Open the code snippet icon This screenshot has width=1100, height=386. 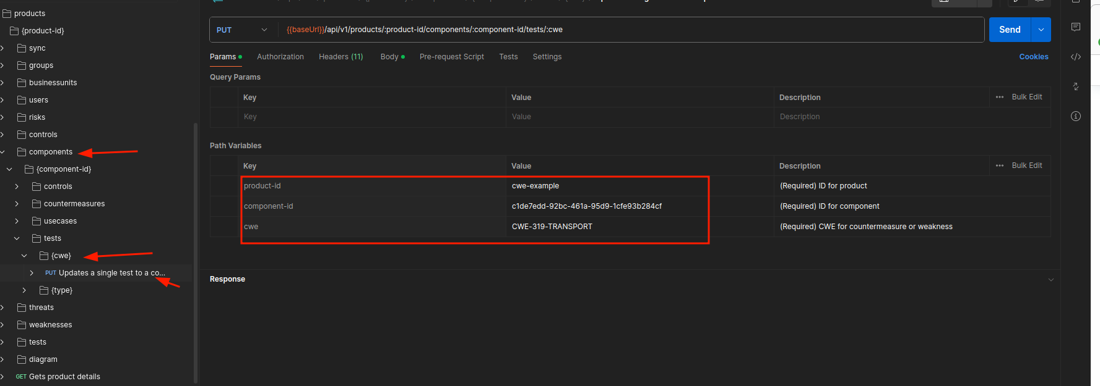1076,57
